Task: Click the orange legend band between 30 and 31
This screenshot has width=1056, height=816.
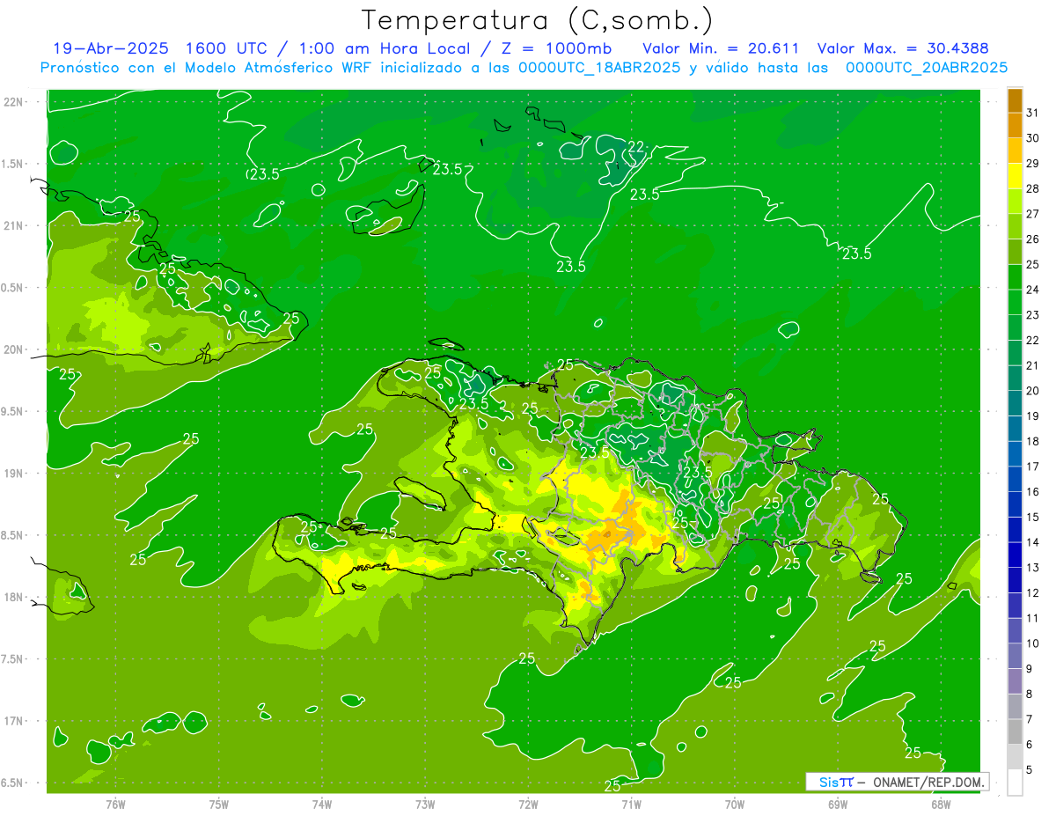Action: (1015, 126)
